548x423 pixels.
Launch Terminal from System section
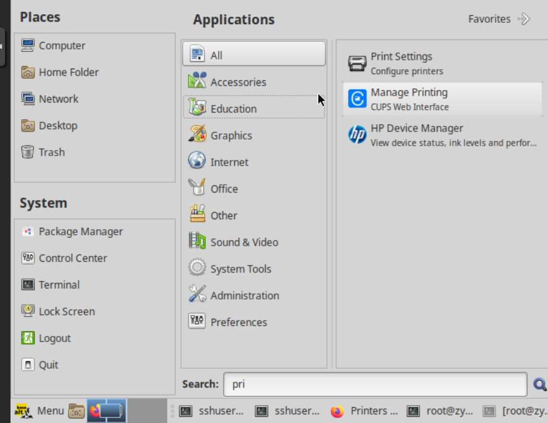pyautogui.click(x=59, y=285)
